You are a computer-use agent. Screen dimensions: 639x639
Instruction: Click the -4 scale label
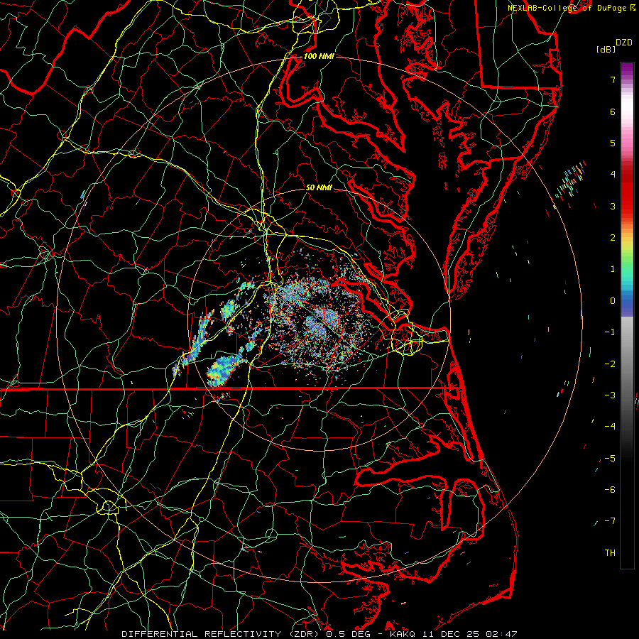(x=610, y=427)
